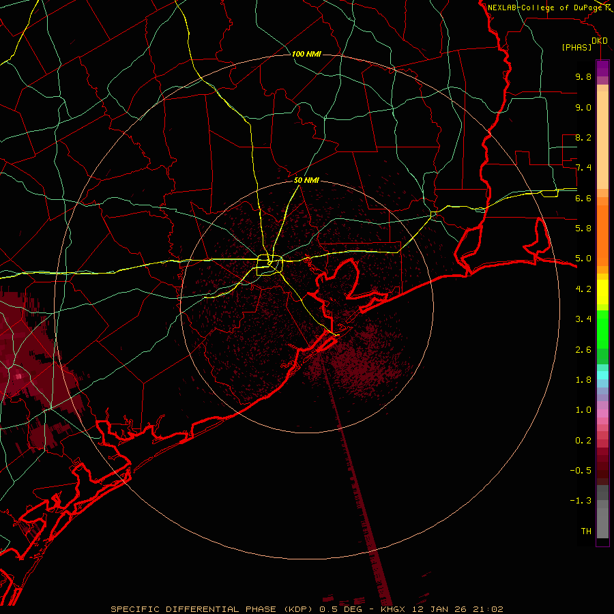This screenshot has height=614, width=614.
Task: Click the purple top segment of the color bar
Action: [x=602, y=68]
